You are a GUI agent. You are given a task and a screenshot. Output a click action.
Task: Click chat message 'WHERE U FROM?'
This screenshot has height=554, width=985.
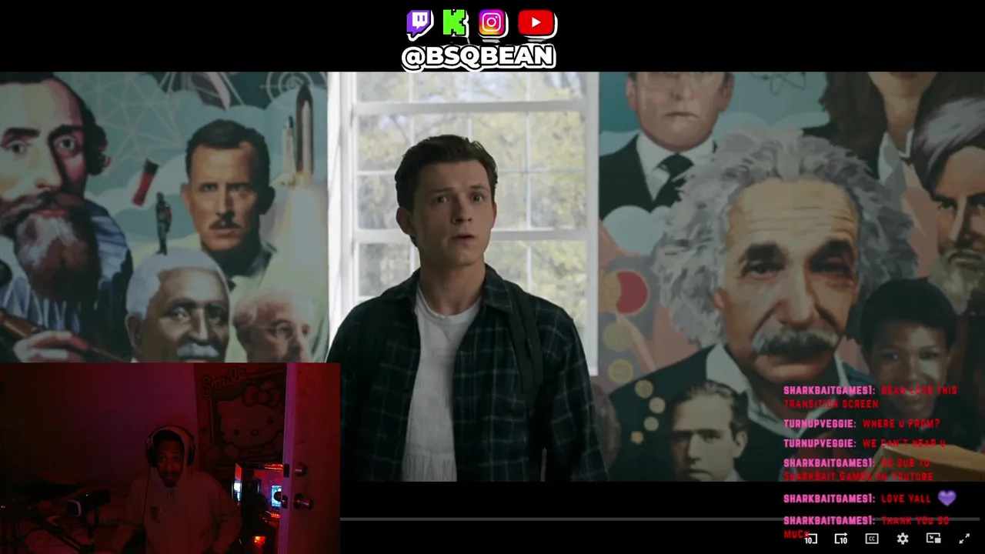click(901, 424)
